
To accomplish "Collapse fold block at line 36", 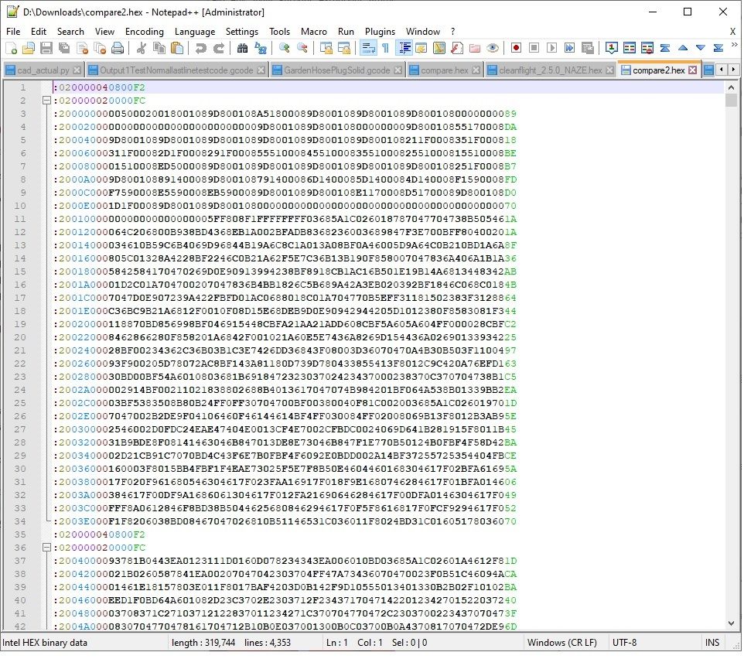I will [46, 548].
